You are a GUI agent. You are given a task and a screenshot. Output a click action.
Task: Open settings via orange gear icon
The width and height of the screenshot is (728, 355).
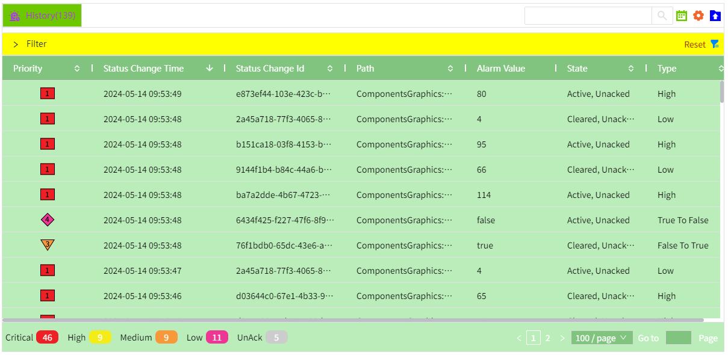(698, 16)
